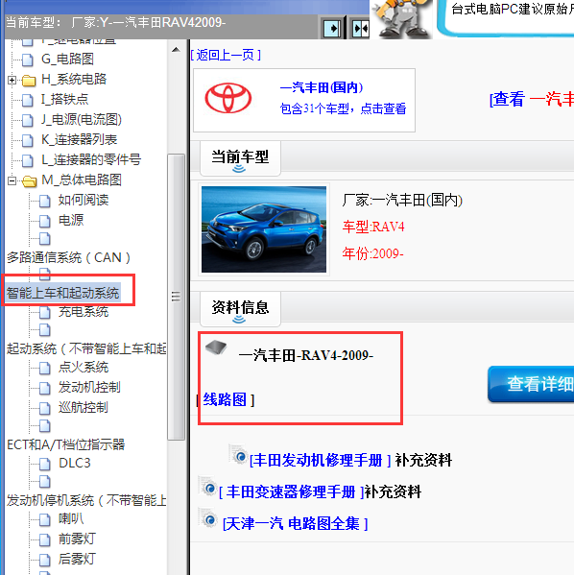
Task: Open 一汽丰田(国内) brand link
Action: point(322,87)
